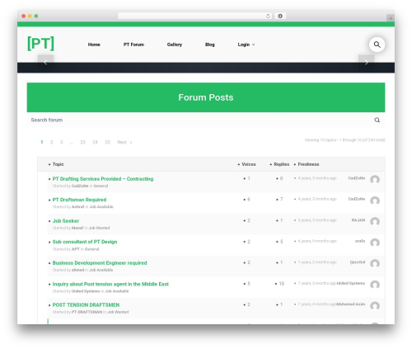Click United Systems avatar in Inquiry row

pos(375,285)
